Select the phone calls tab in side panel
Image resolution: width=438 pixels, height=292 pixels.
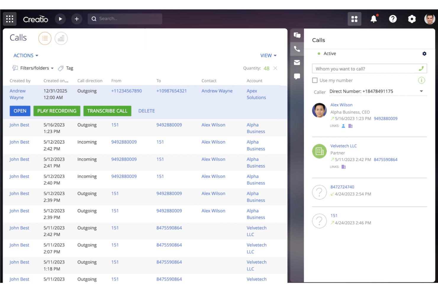(x=297, y=49)
